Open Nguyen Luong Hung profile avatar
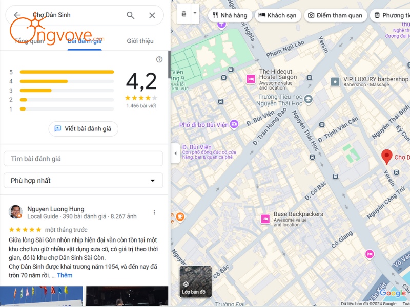 pyautogui.click(x=15, y=212)
